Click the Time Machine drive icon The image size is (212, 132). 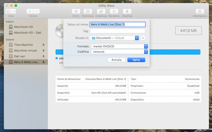coord(11,45)
